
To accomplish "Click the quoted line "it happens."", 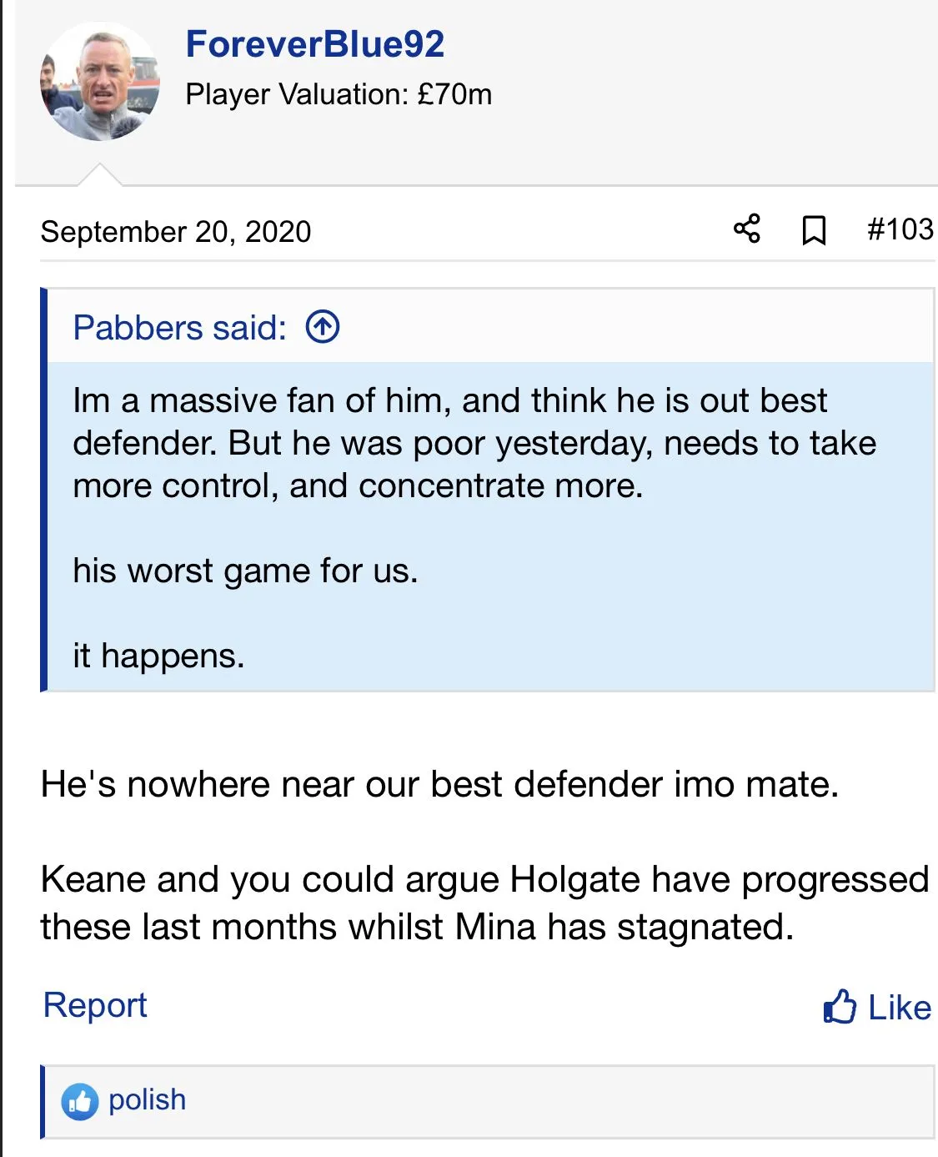I will 158,656.
